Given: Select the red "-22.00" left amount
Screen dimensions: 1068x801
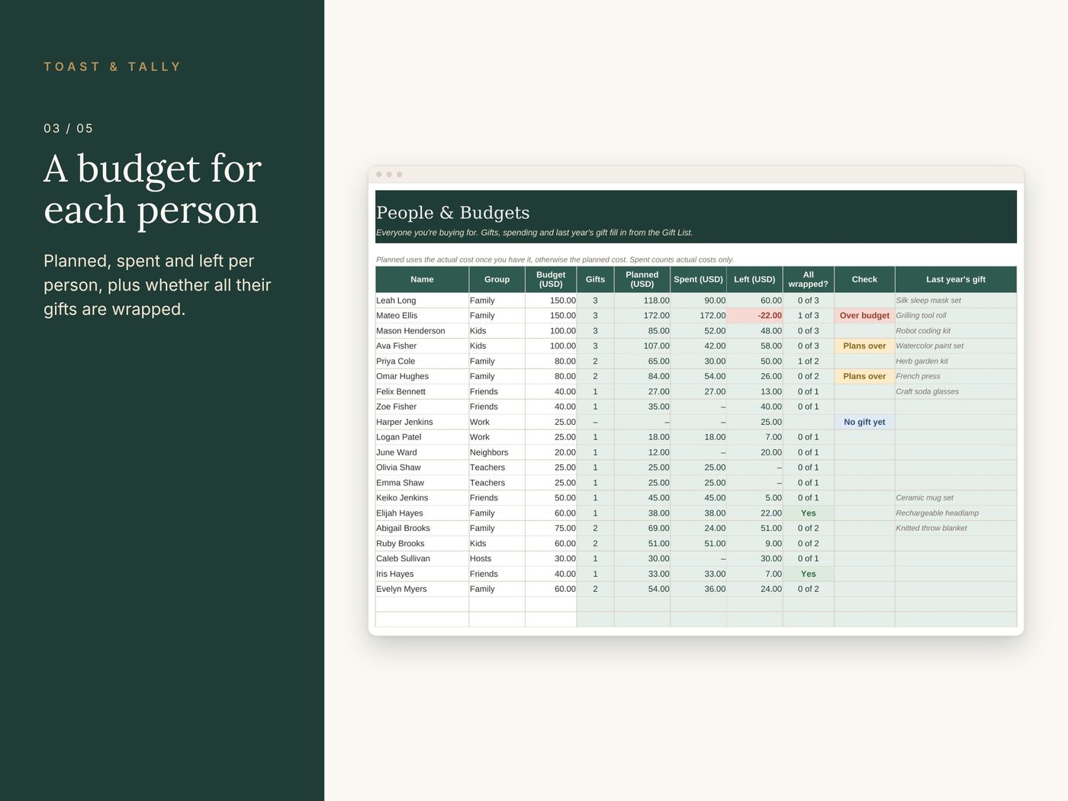Looking at the screenshot, I should point(754,316).
